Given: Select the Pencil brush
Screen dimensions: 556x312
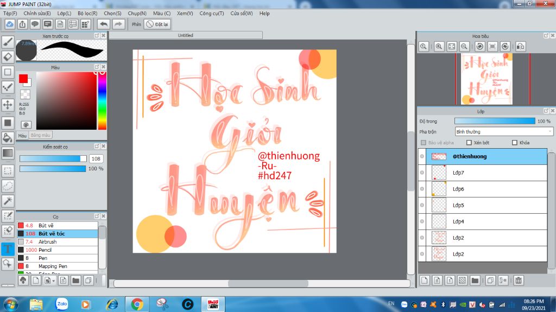Looking at the screenshot, I should point(58,250).
